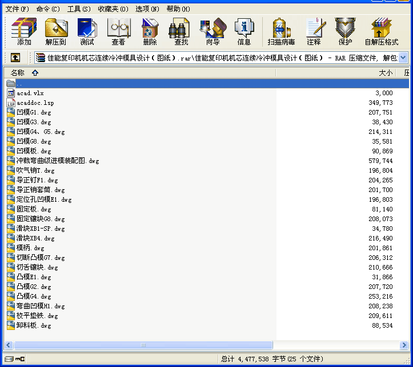Open the 文件(F) menu
Image resolution: width=413 pixels, height=367 pixels.
(x=17, y=9)
